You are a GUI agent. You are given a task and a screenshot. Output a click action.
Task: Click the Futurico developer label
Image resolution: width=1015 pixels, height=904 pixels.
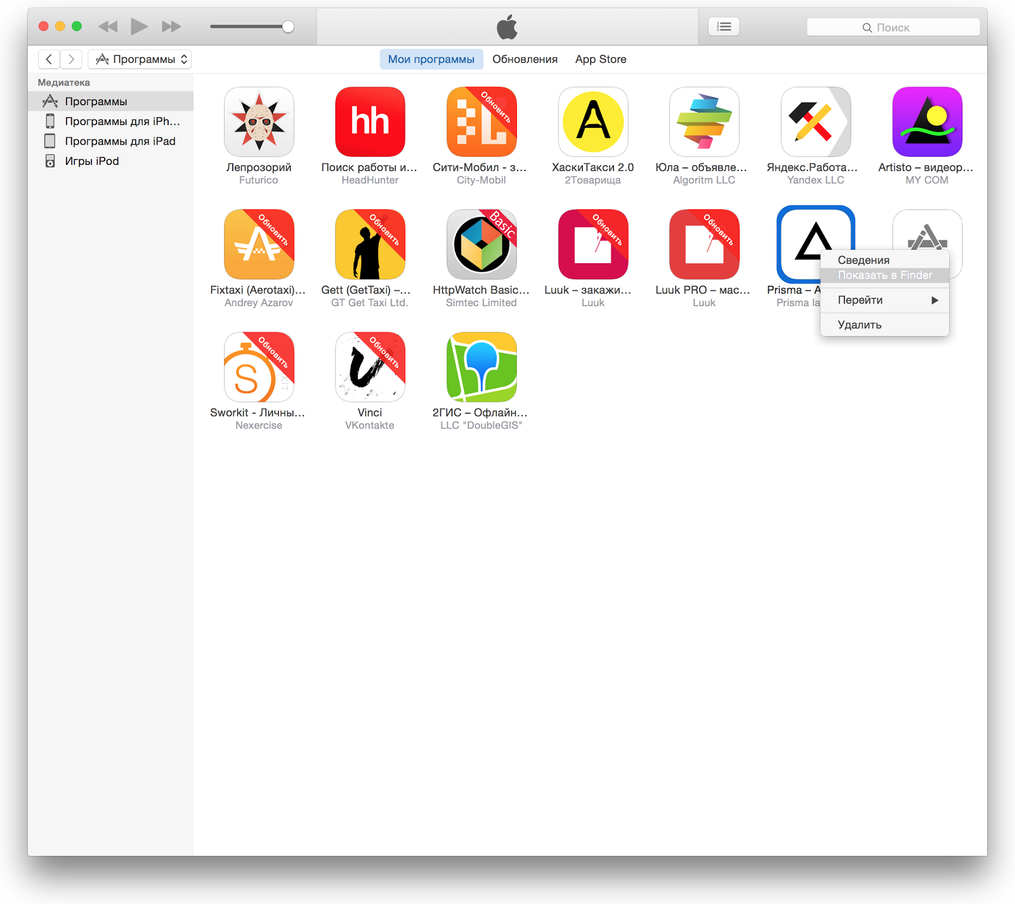pyautogui.click(x=259, y=180)
